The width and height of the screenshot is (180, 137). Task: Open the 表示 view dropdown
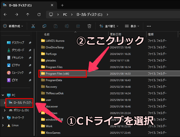click(133, 26)
